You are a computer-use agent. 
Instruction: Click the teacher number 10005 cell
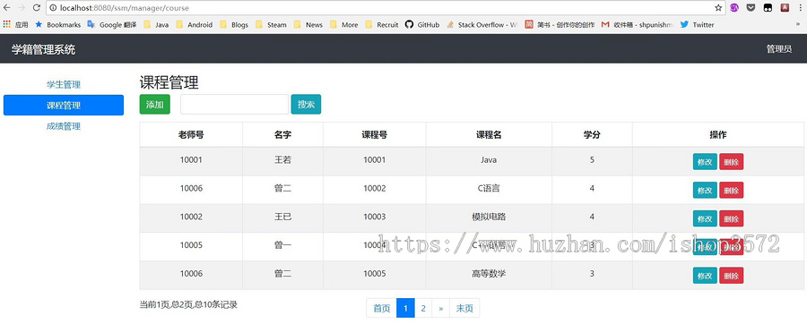coord(191,245)
